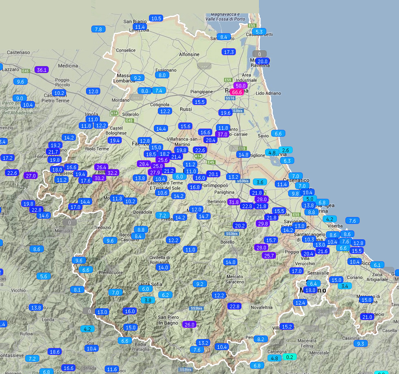Image resolution: width=399 pixels, height=374 pixels.
Task: Select the 31.8 marker near Bertinoro
Action: [x=234, y=202]
